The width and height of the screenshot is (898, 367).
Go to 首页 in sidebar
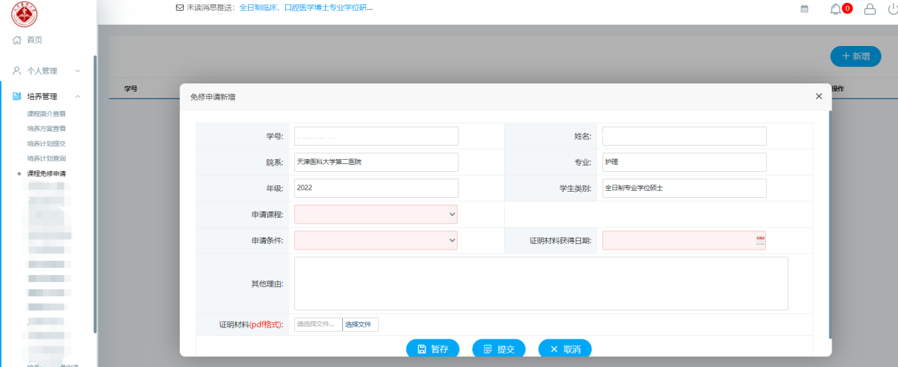35,40
